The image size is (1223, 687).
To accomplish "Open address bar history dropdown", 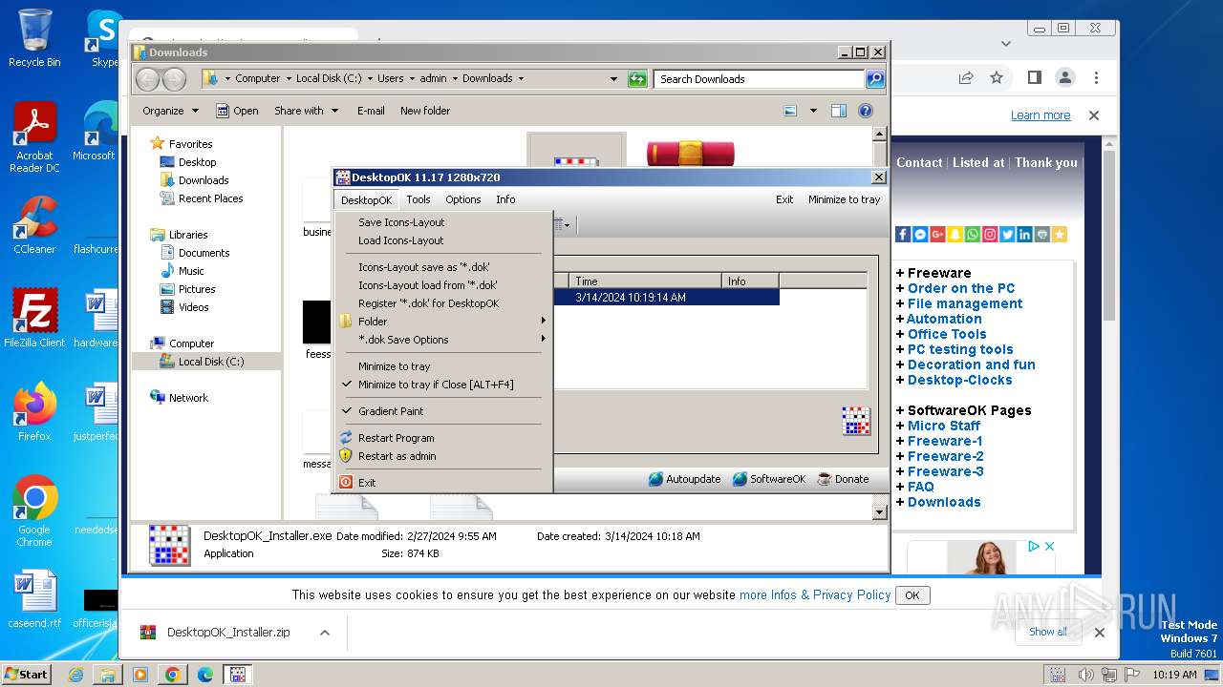I will coord(613,79).
